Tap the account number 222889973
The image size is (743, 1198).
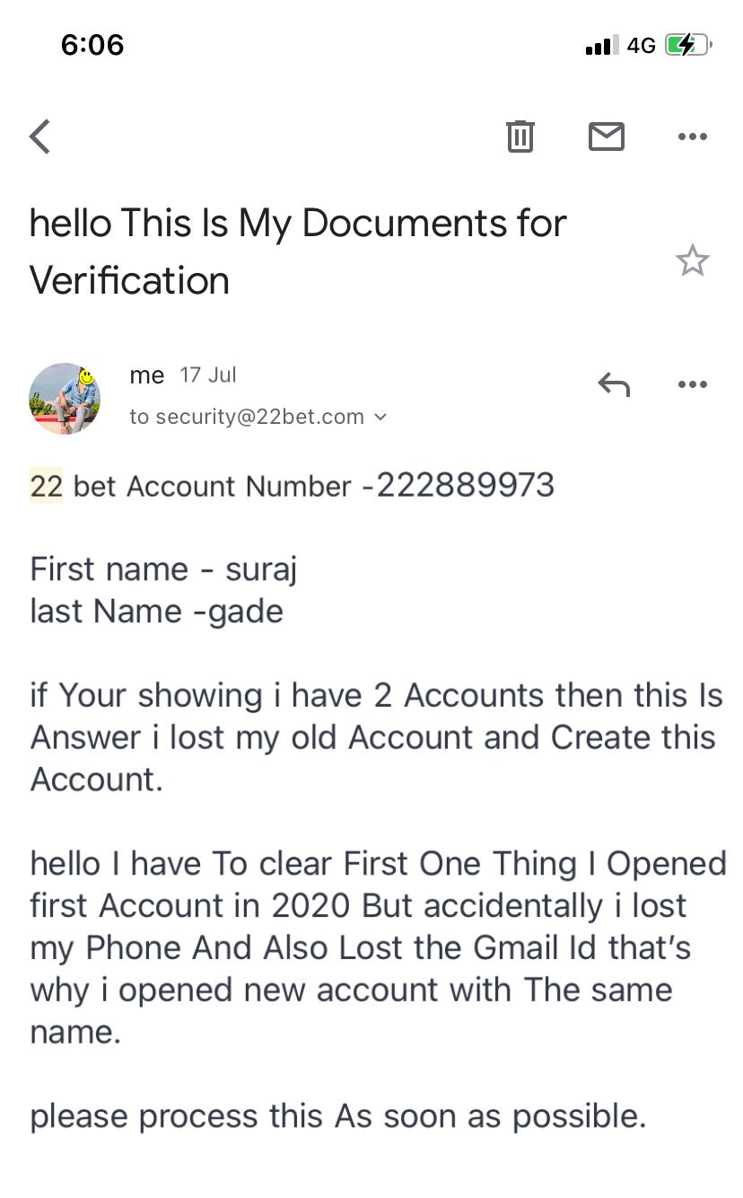coord(466,486)
